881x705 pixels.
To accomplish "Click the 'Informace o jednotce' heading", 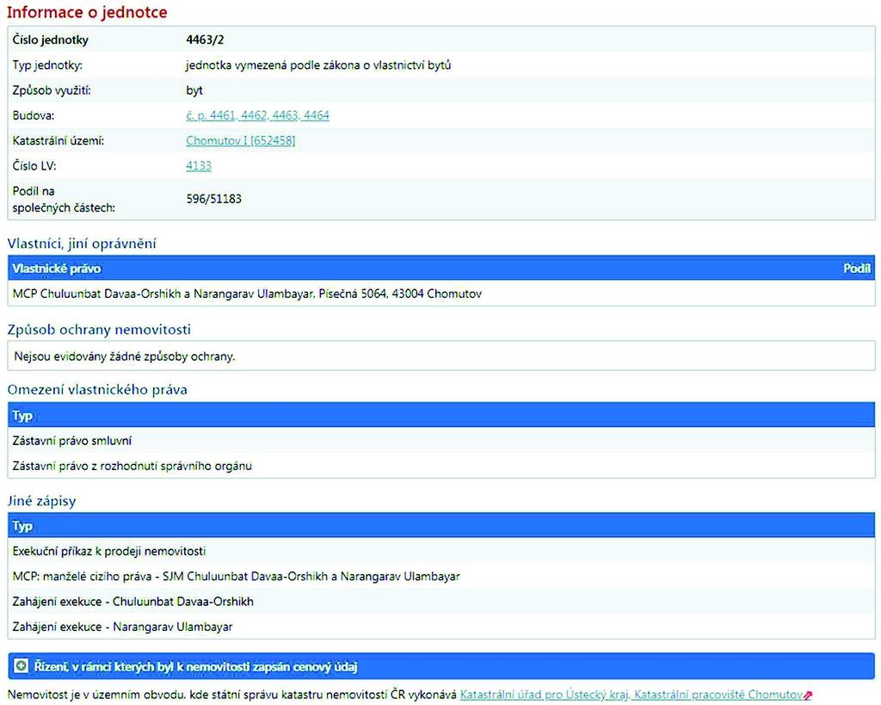I will [87, 12].
